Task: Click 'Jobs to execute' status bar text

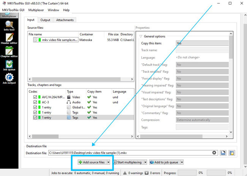Action: point(85,173)
